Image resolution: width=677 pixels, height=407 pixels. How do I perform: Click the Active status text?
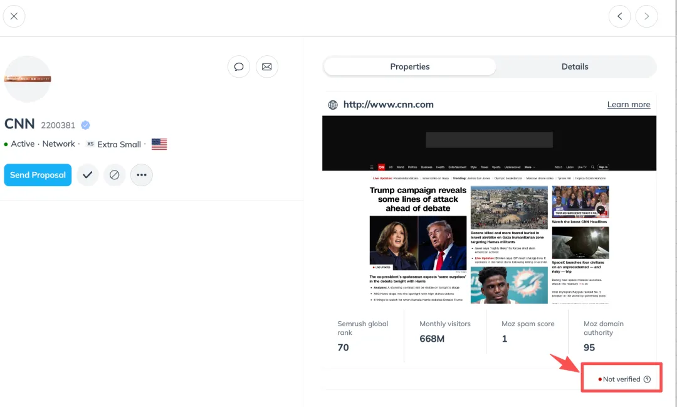click(23, 144)
